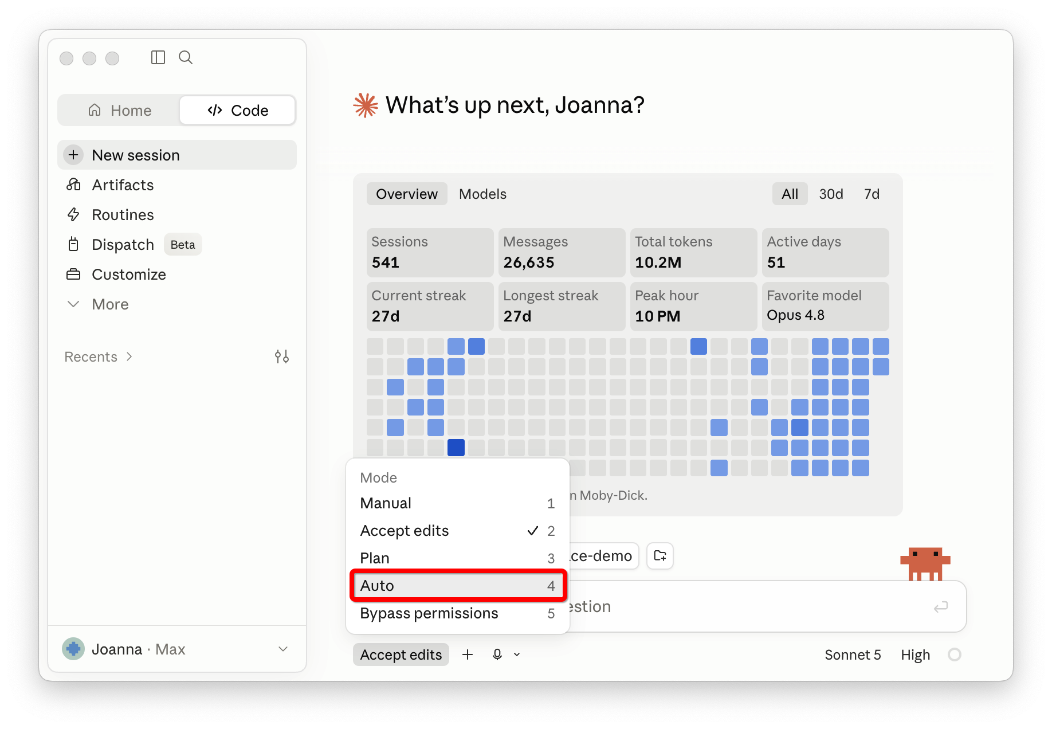Click the Mode heading in the menu
1052x729 pixels.
point(378,477)
